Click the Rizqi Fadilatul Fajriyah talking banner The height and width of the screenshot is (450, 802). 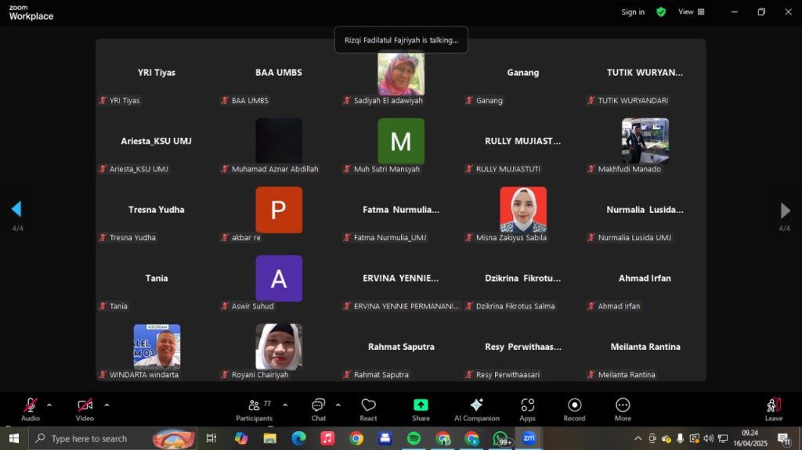pos(401,40)
